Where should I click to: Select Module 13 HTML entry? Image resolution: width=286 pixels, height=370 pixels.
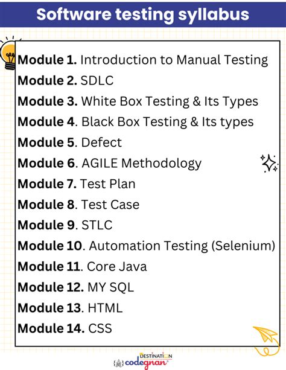coord(70,308)
